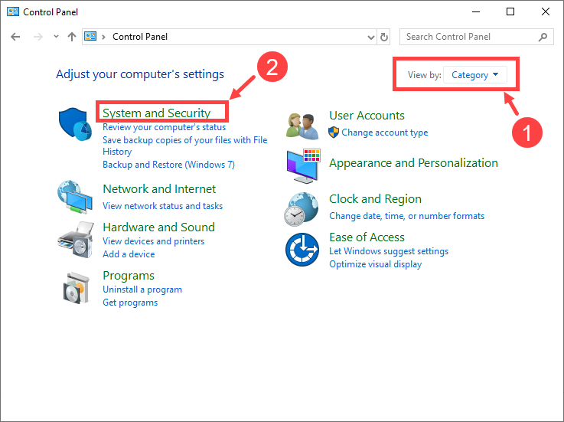Image resolution: width=564 pixels, height=422 pixels.
Task: Go up one level with Up arrow
Action: [x=71, y=37]
